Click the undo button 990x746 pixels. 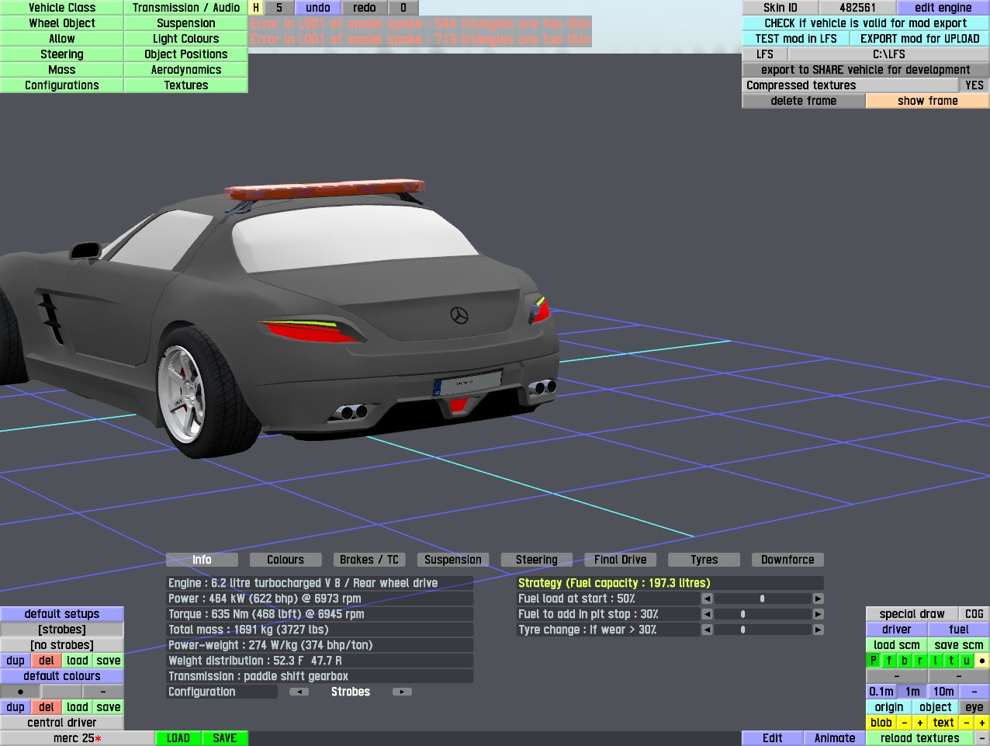(x=318, y=8)
